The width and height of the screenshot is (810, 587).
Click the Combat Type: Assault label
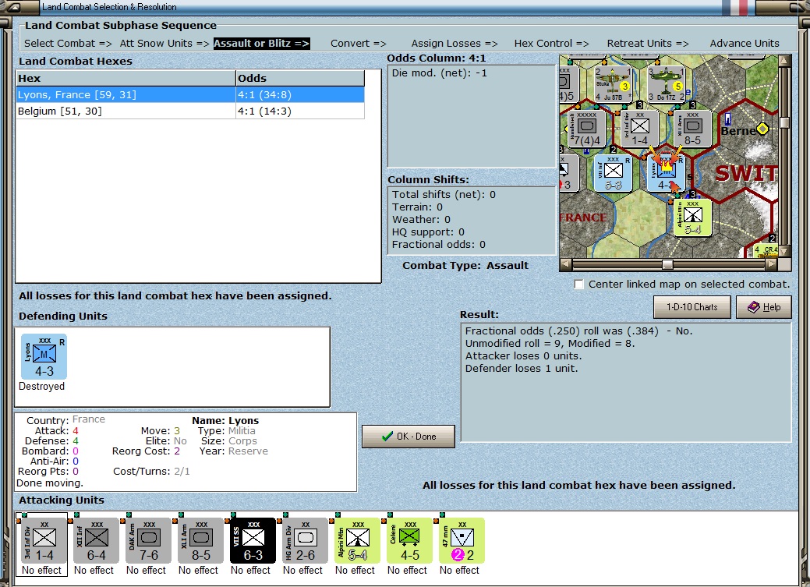click(465, 266)
